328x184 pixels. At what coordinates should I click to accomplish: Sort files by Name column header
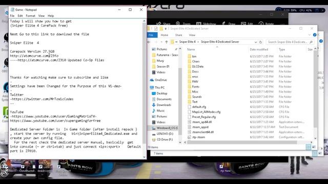point(191,50)
